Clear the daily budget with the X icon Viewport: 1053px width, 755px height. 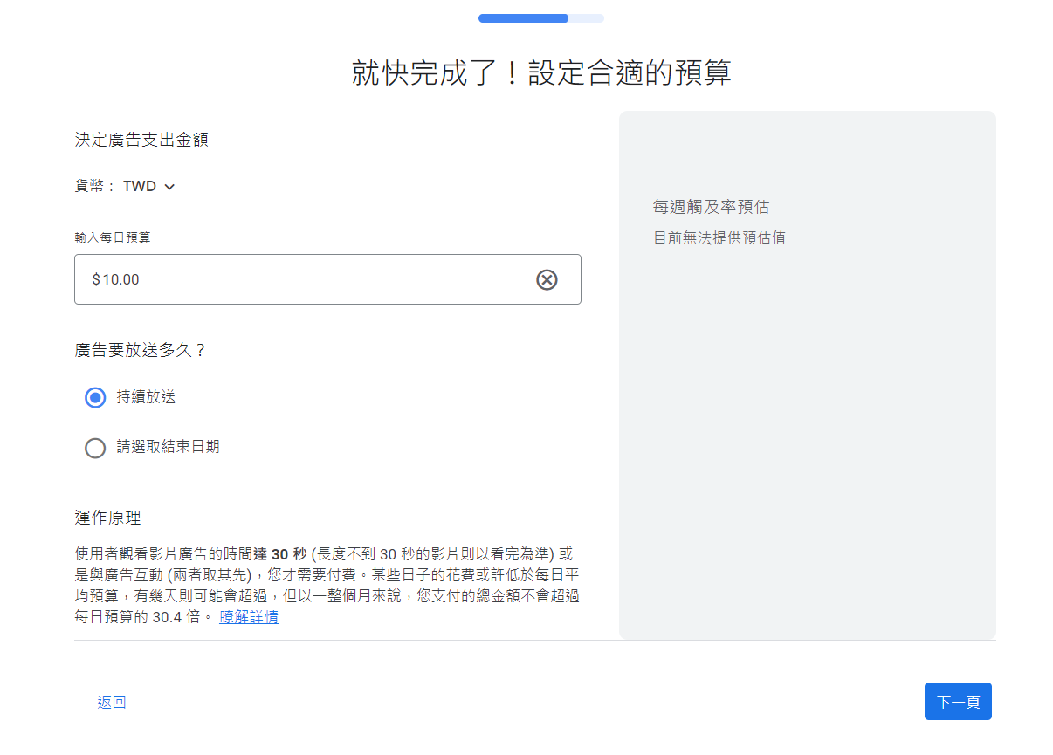pos(547,279)
